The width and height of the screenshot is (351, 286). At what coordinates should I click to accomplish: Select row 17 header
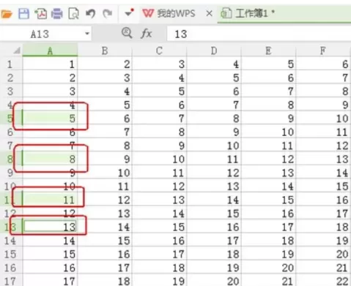click(x=11, y=281)
